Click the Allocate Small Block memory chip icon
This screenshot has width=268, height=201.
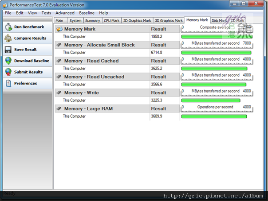click(59, 45)
